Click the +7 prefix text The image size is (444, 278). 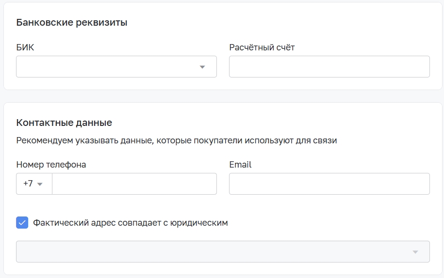[x=28, y=184]
